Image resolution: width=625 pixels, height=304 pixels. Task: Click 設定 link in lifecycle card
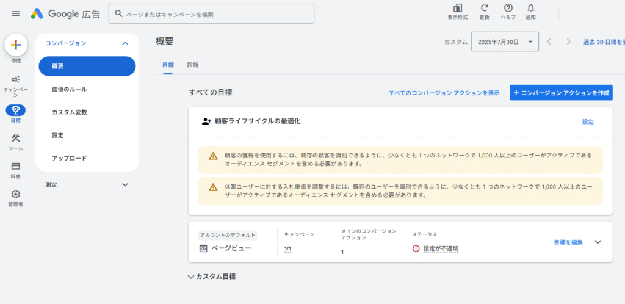[x=588, y=122]
